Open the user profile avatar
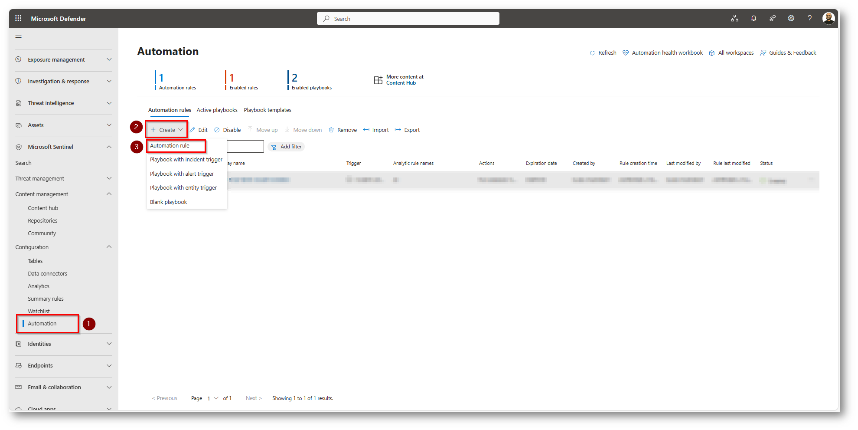This screenshot has width=858, height=430. point(829,18)
